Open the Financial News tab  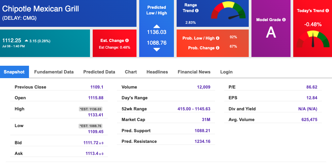[x=194, y=72]
